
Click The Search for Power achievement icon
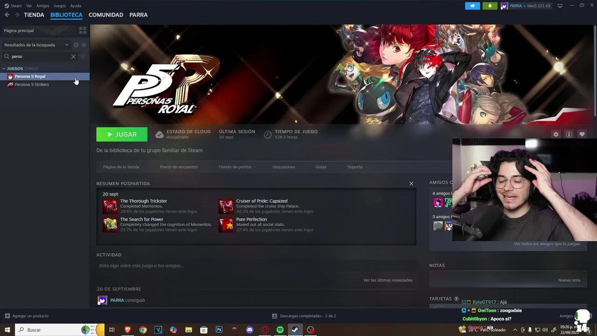pos(110,224)
